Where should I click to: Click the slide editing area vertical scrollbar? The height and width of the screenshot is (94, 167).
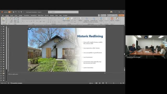point(124,47)
